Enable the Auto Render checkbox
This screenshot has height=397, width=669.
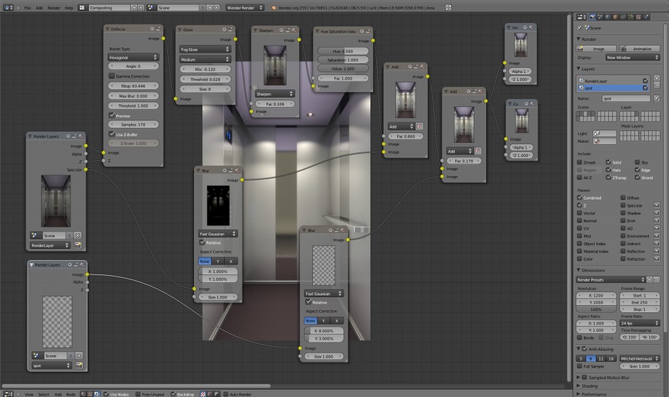point(225,394)
